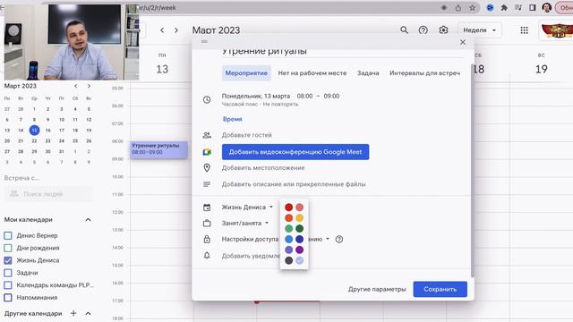Click Добавить местоположение field
Screen dimensions: 573x322
click(263, 168)
